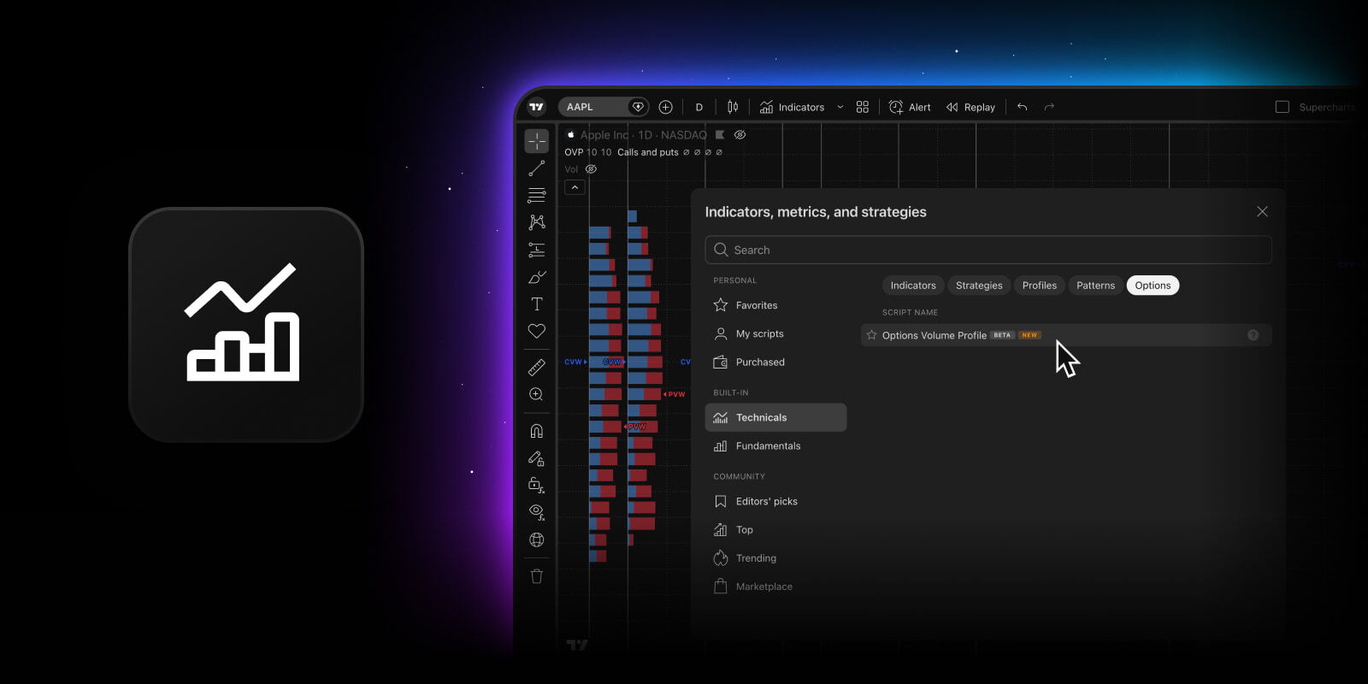Open the heart icons tool
The image size is (1368, 684).
tap(537, 331)
